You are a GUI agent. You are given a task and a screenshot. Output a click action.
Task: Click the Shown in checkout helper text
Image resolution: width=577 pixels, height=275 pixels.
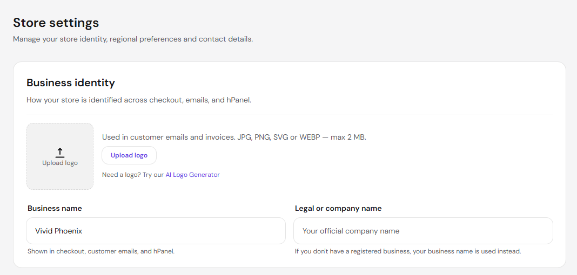(101, 251)
